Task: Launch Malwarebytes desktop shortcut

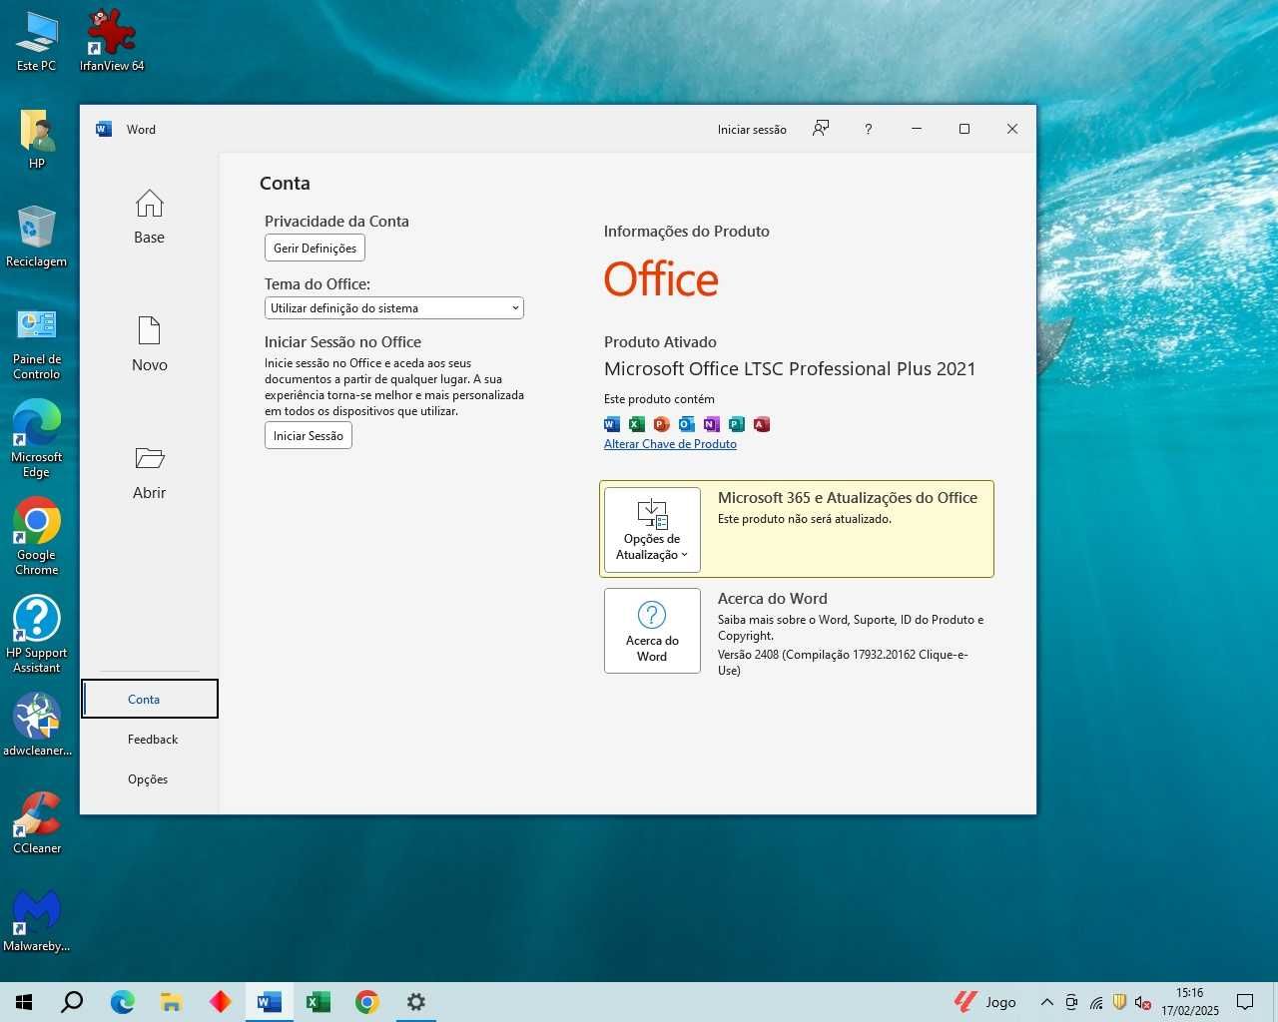Action: pyautogui.click(x=37, y=921)
